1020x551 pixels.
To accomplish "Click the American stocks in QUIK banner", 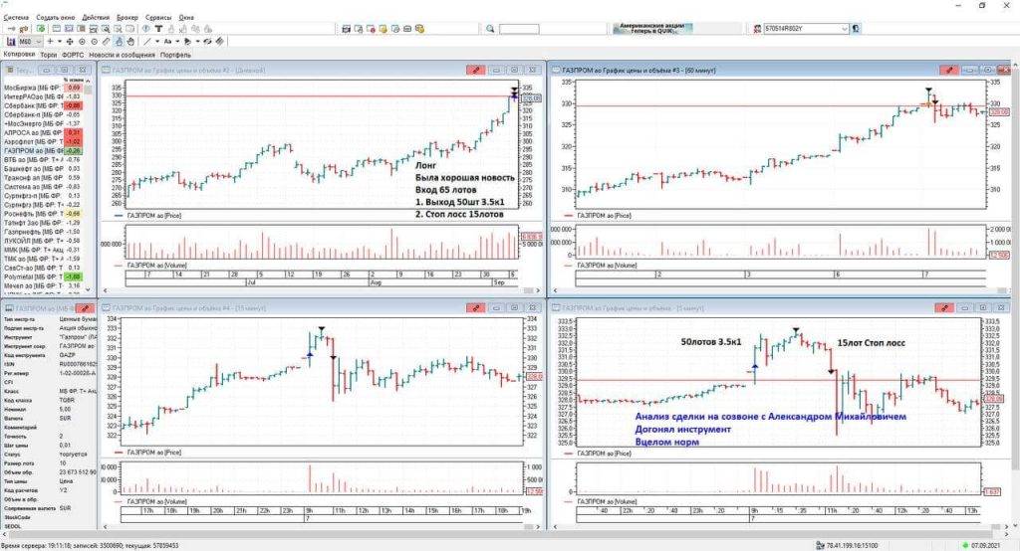I will [x=652, y=29].
